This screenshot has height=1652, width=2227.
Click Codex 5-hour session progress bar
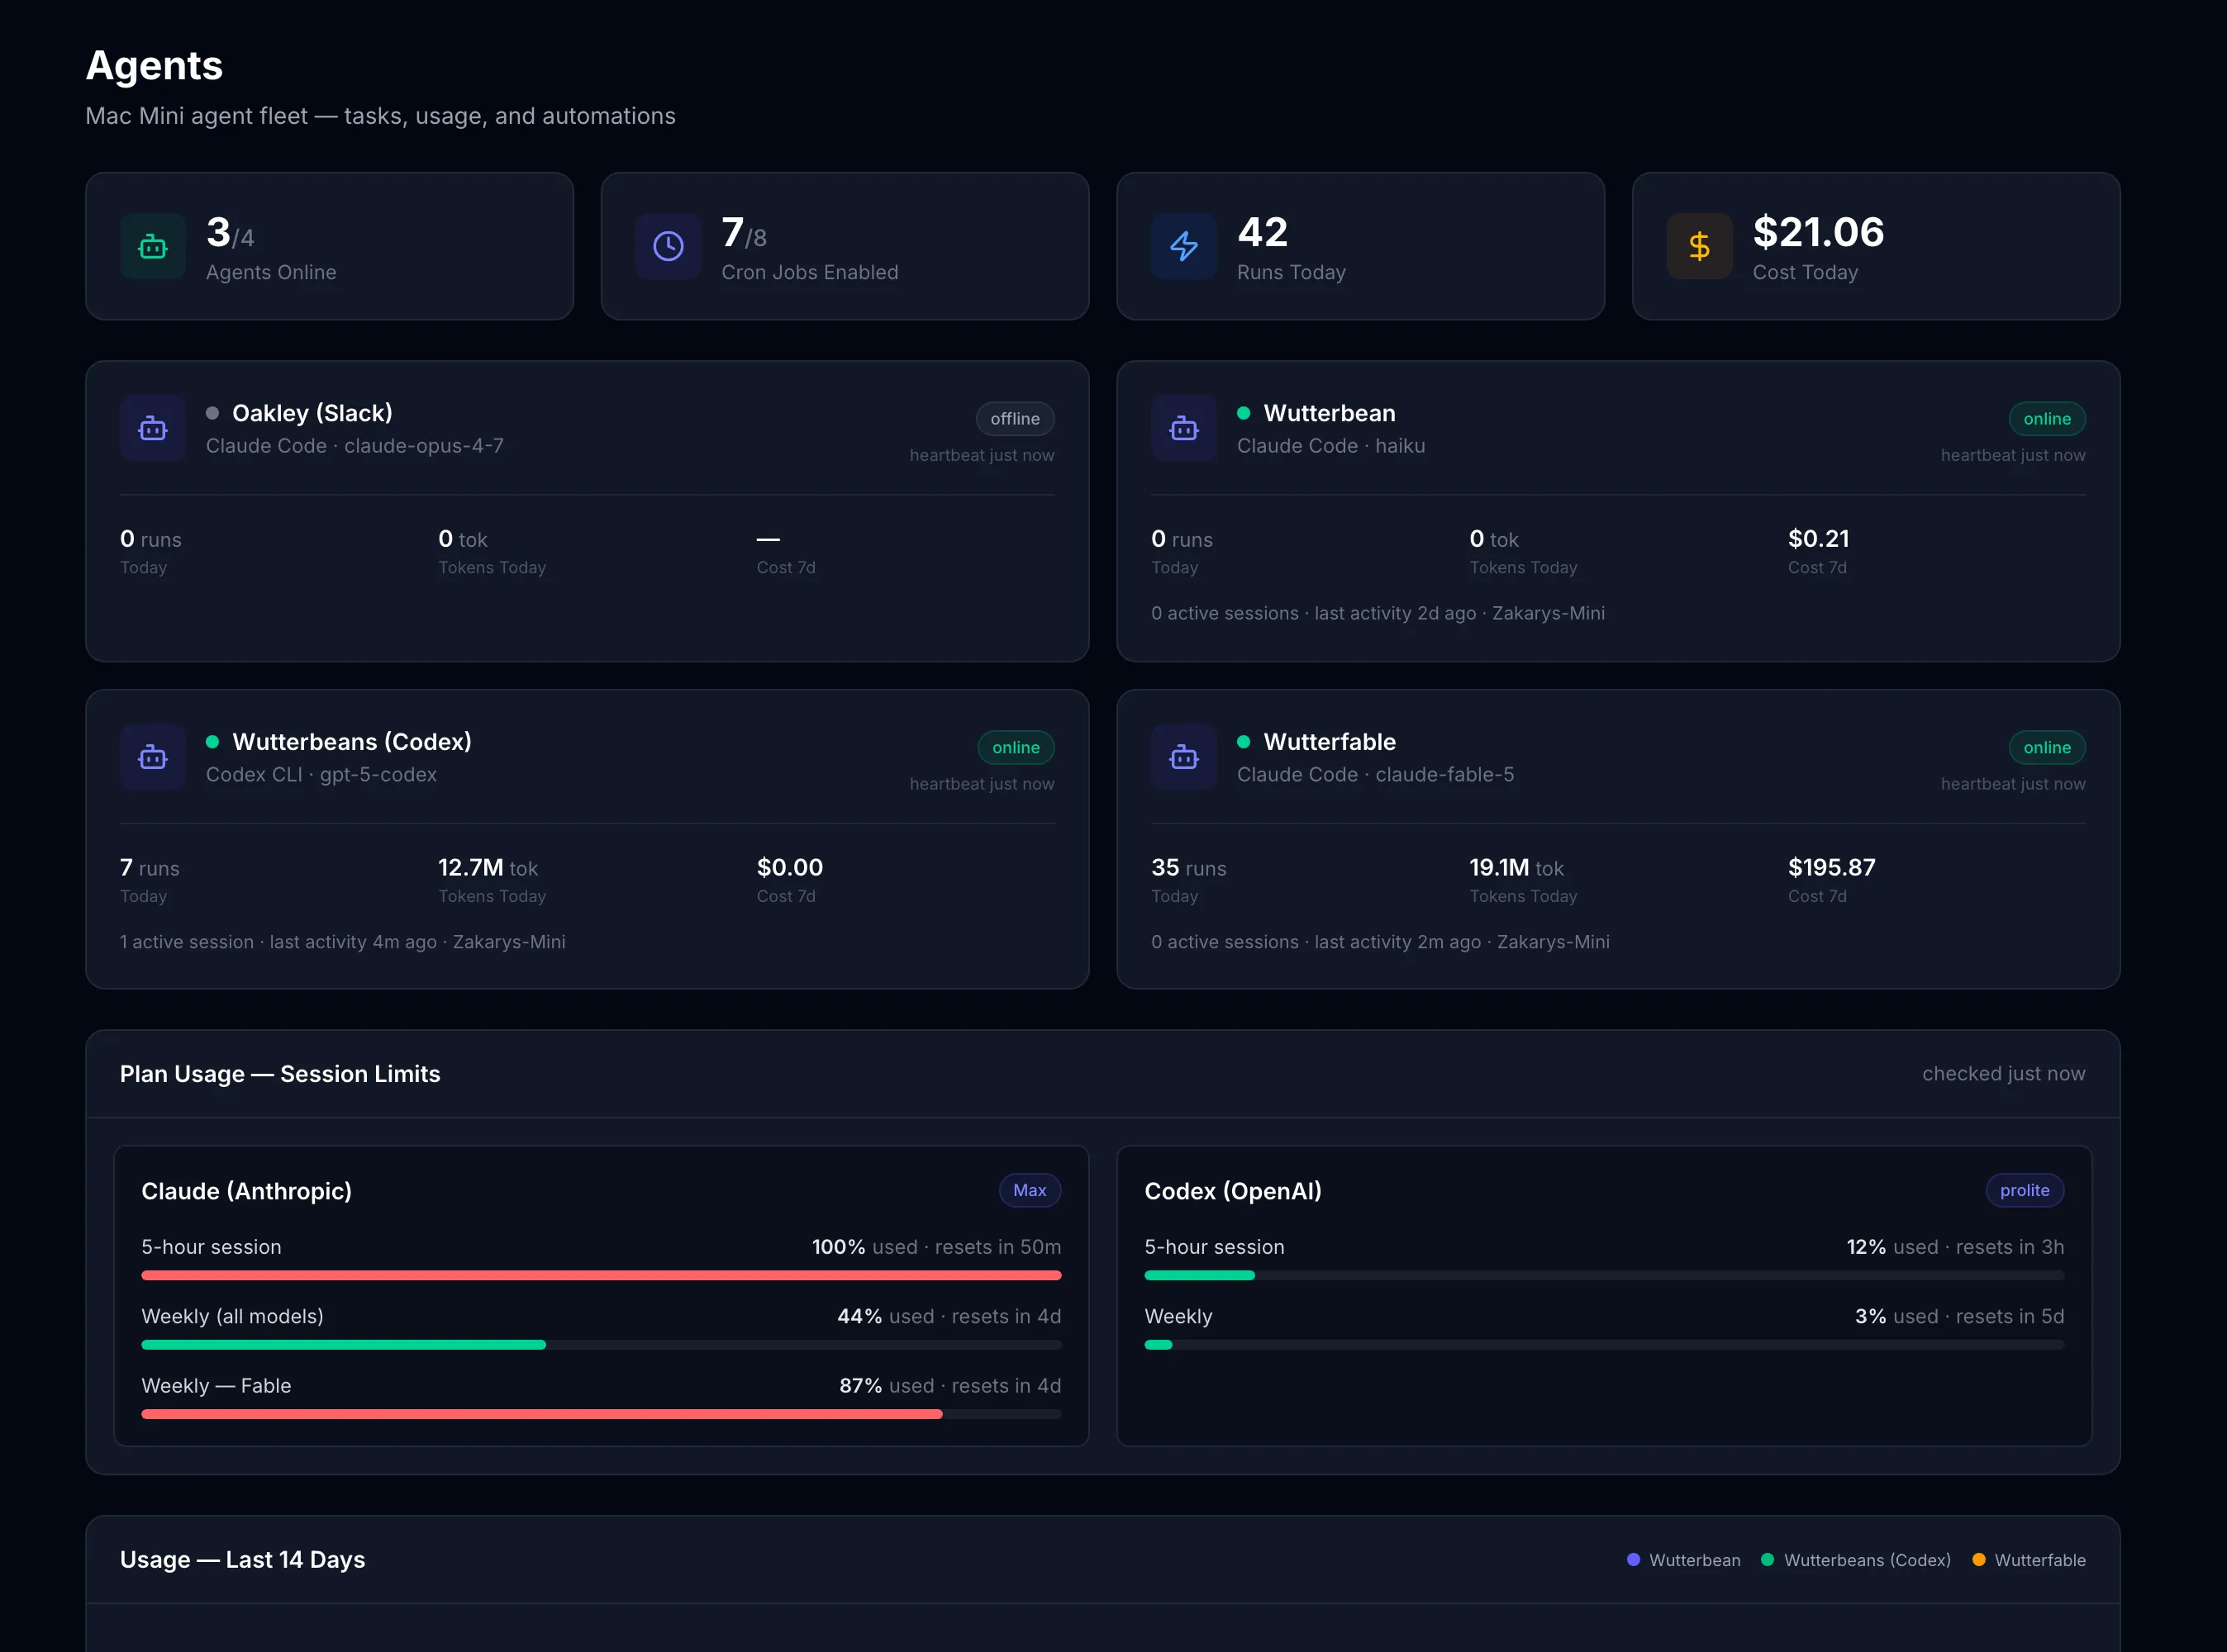[1604, 1276]
